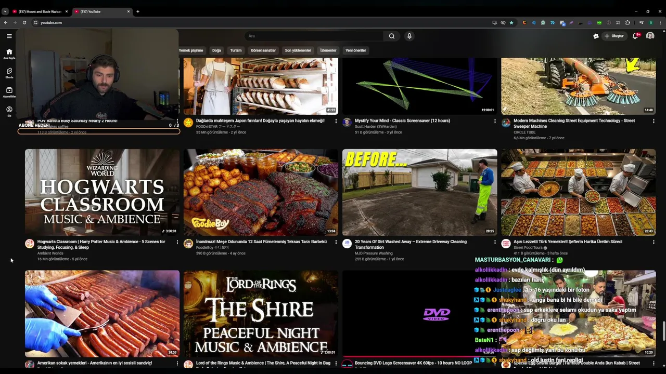Open more options for POV Barista video

[x=177, y=121]
